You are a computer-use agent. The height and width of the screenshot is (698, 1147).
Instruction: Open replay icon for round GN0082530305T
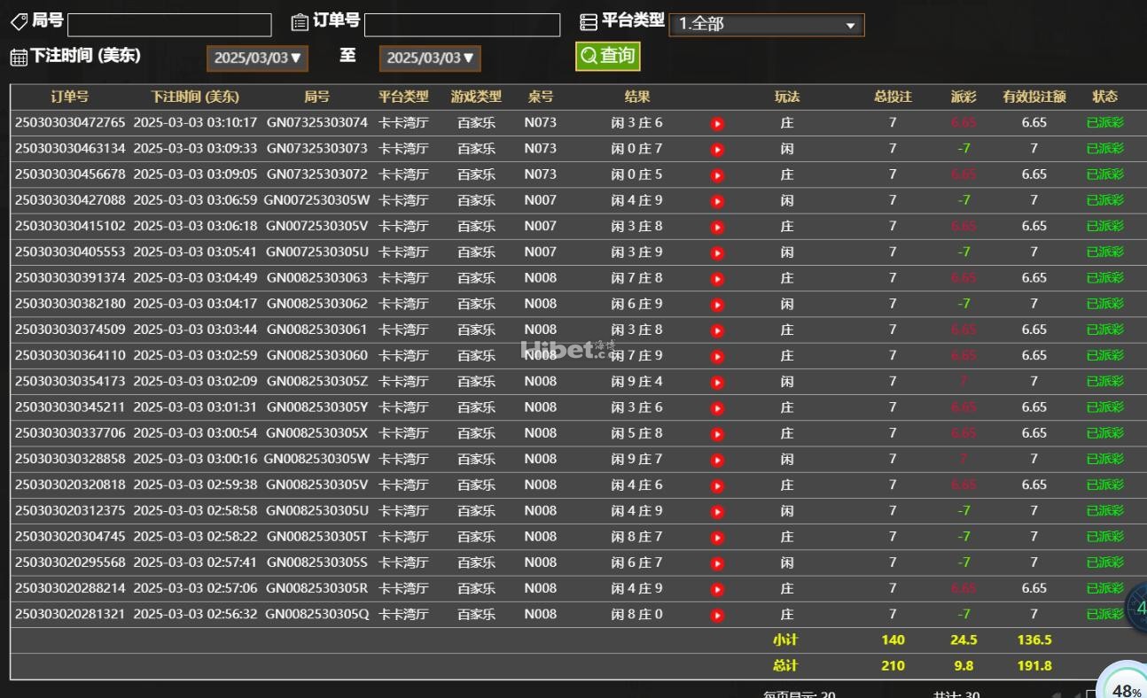coord(717,538)
